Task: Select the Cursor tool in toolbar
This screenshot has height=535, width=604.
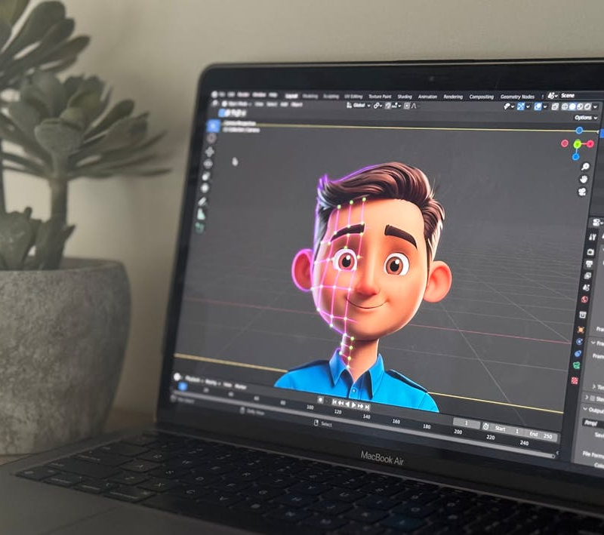Action: tap(212, 138)
